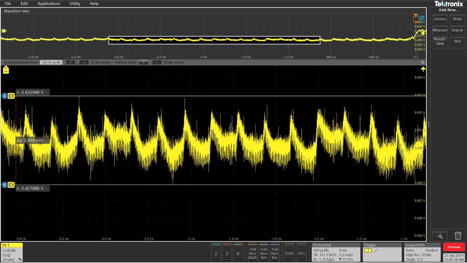Open the Acquisition settings badge

tap(422, 252)
